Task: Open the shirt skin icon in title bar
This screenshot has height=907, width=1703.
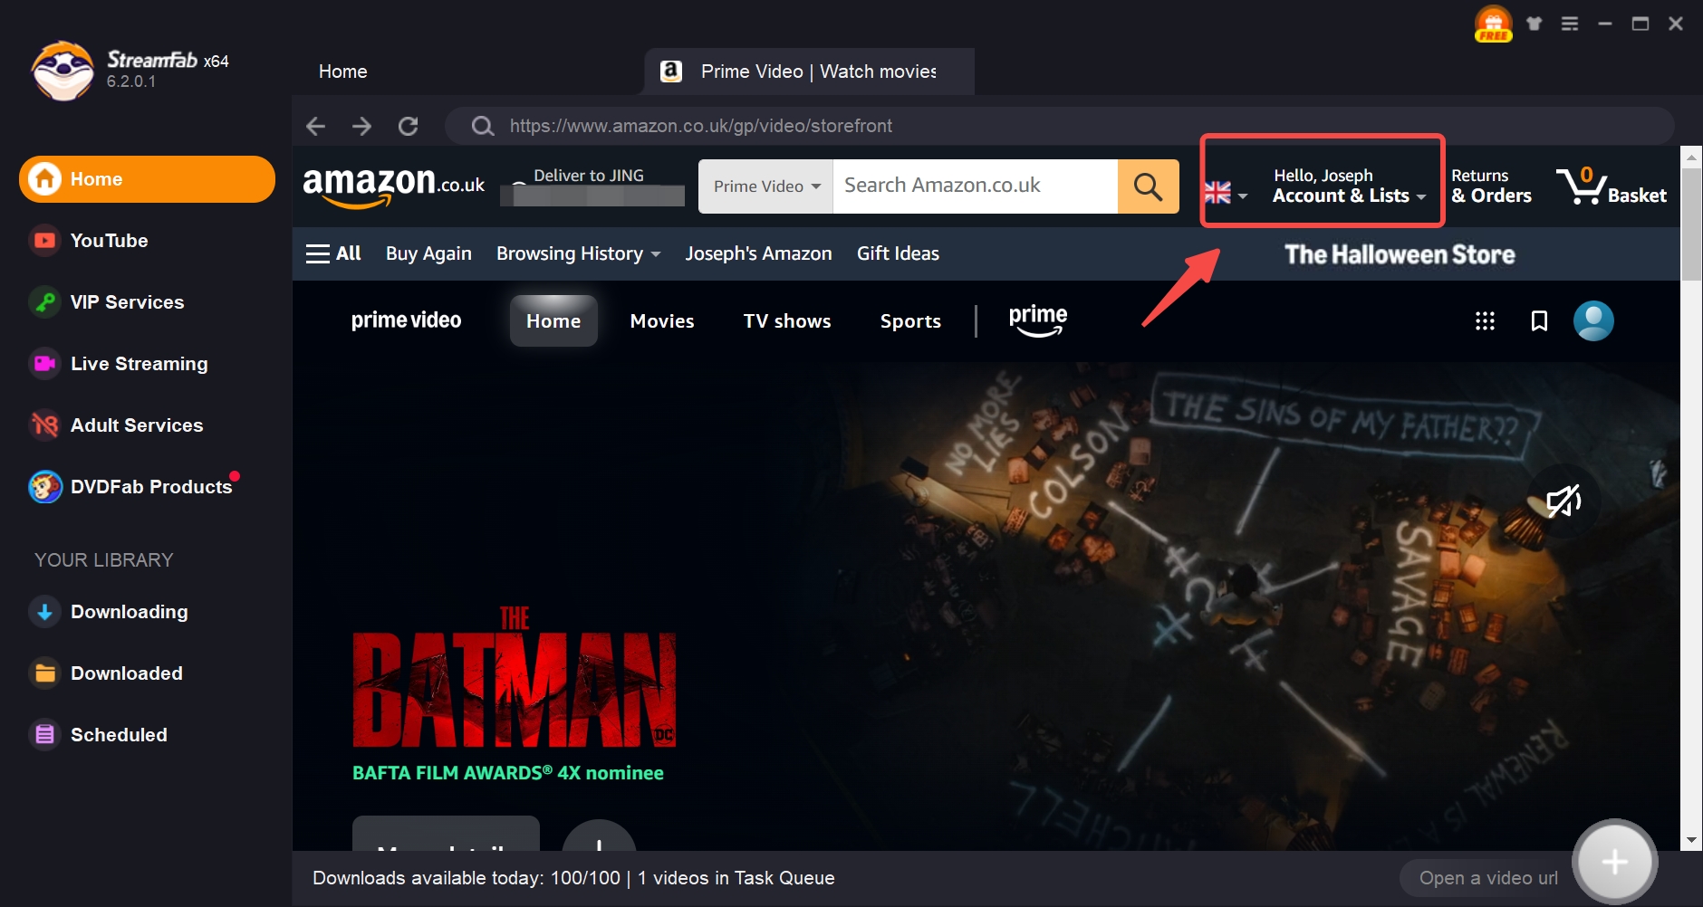Action: pyautogui.click(x=1534, y=24)
